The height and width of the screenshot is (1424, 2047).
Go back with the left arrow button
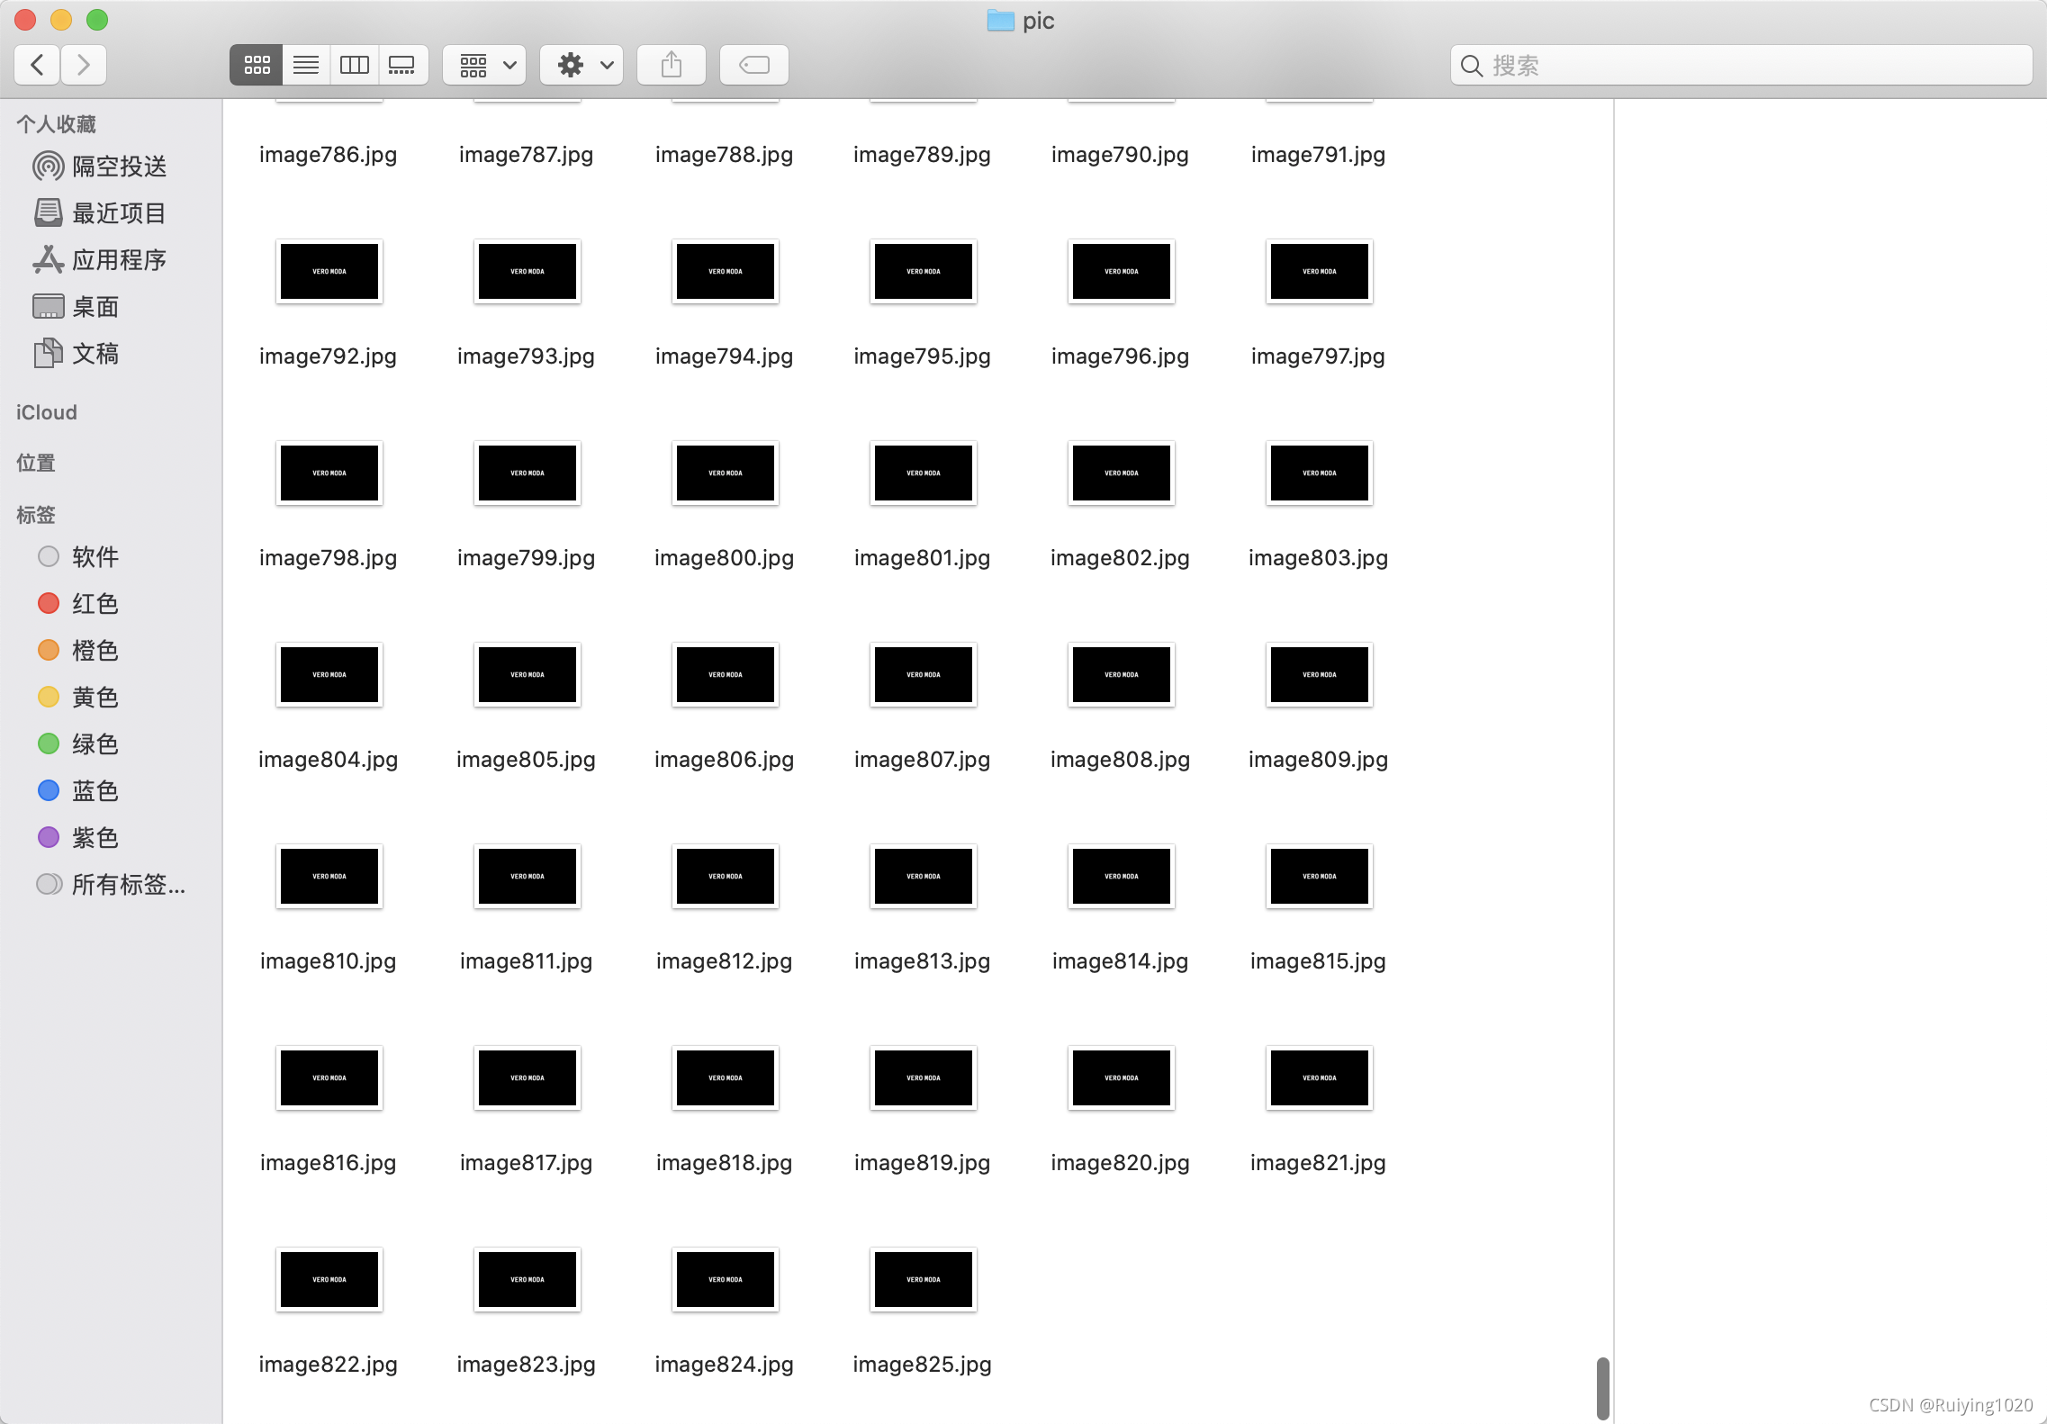click(x=38, y=65)
